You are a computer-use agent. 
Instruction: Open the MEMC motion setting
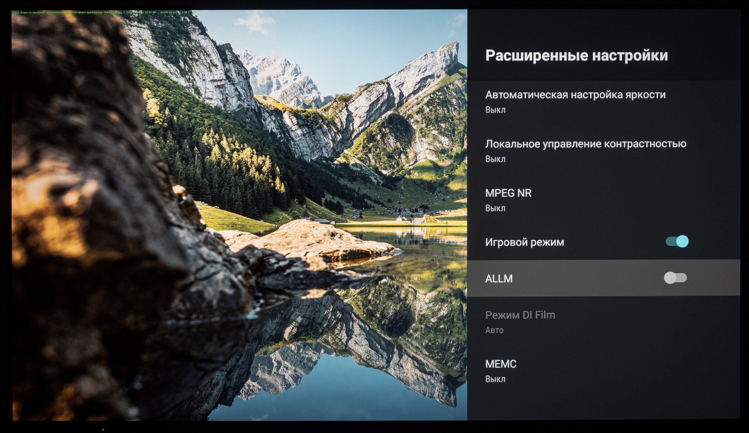coord(603,371)
